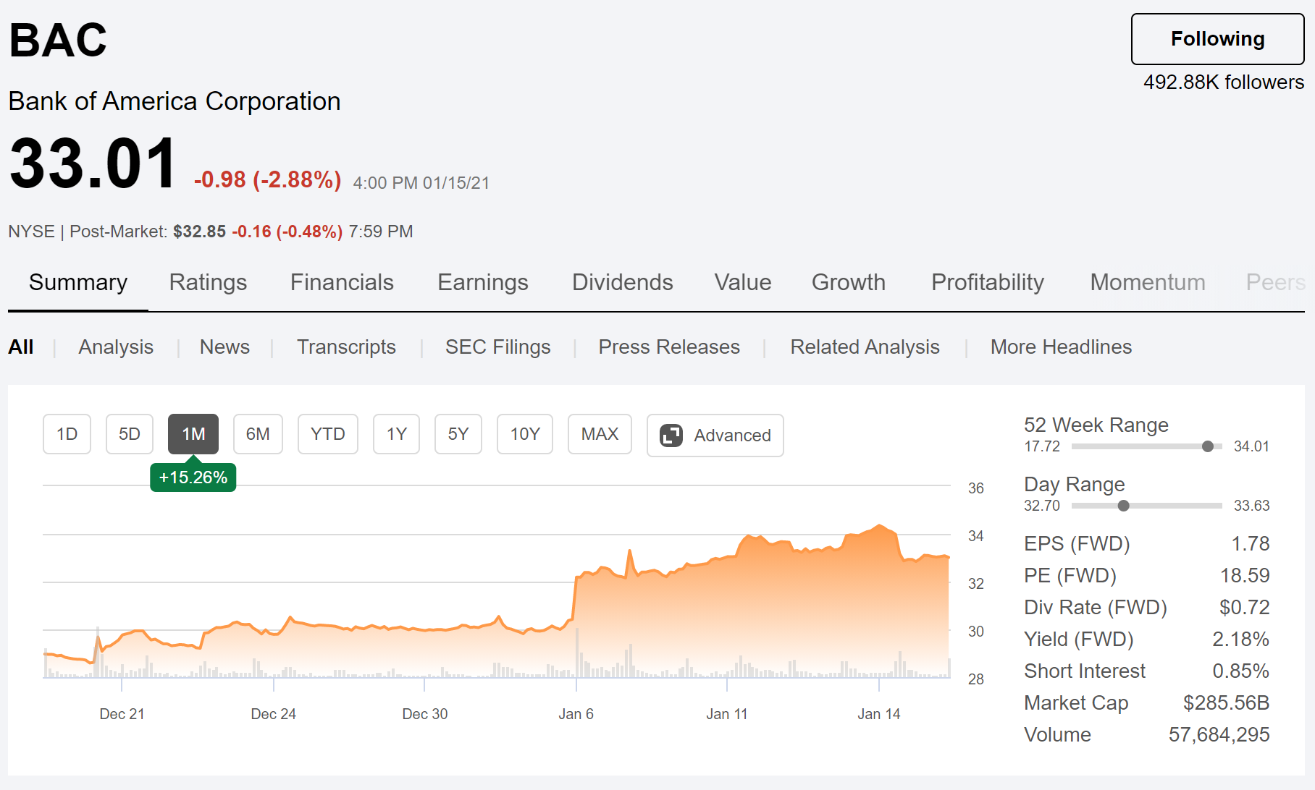Open Related Analysis link
The width and height of the screenshot is (1315, 790).
(865, 347)
